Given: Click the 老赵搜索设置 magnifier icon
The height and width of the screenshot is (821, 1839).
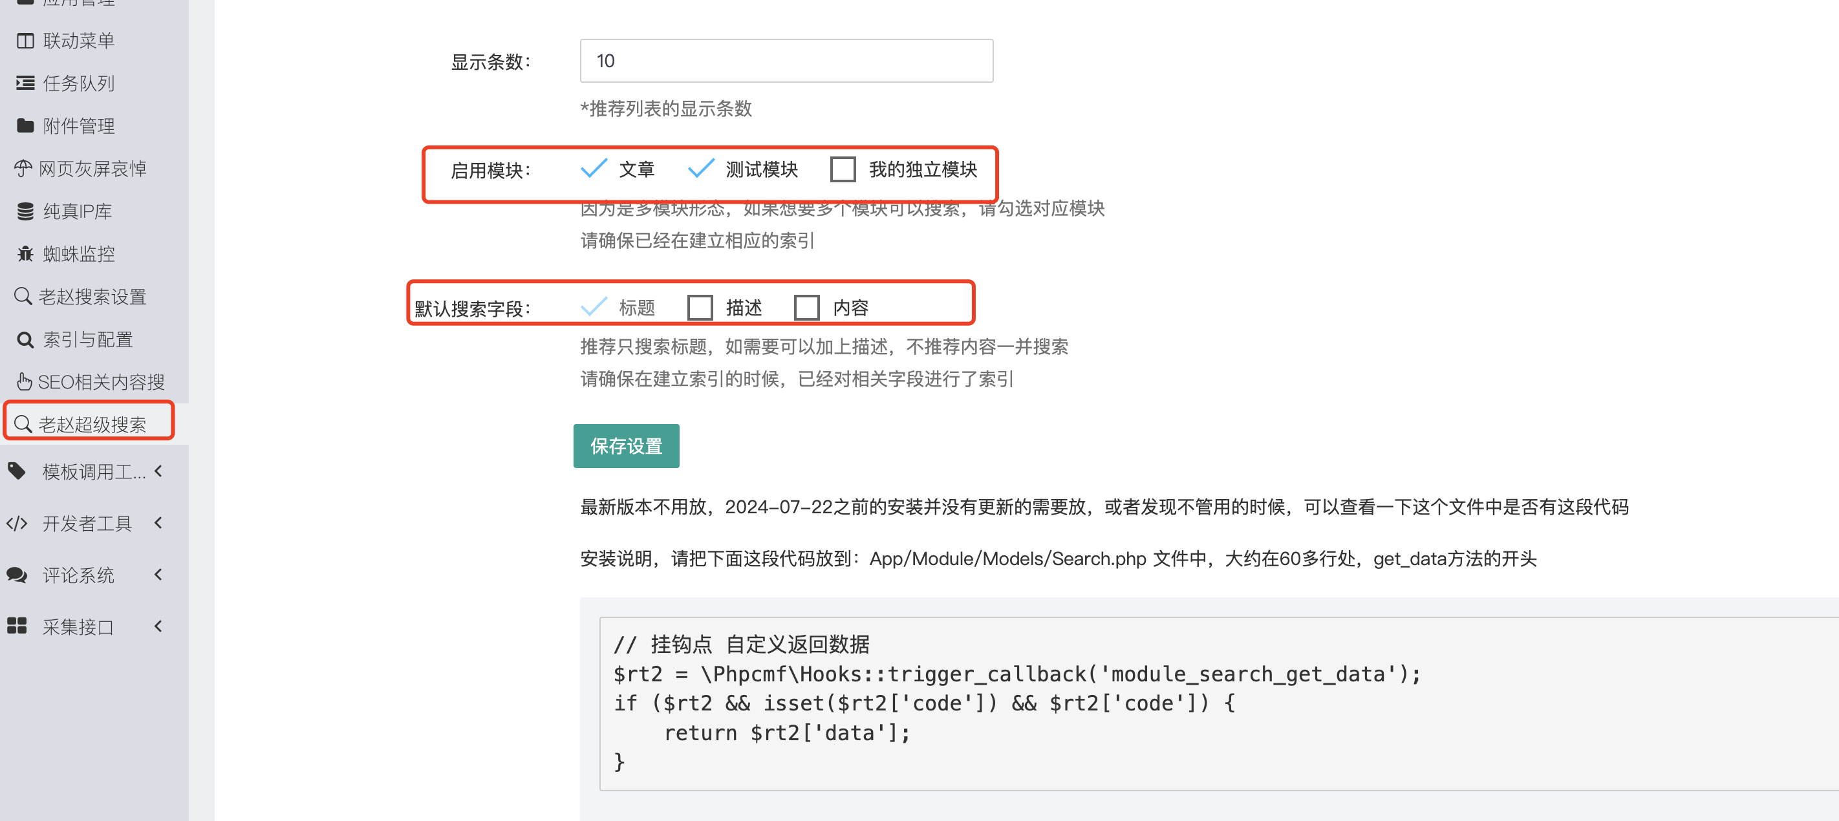Looking at the screenshot, I should [23, 296].
